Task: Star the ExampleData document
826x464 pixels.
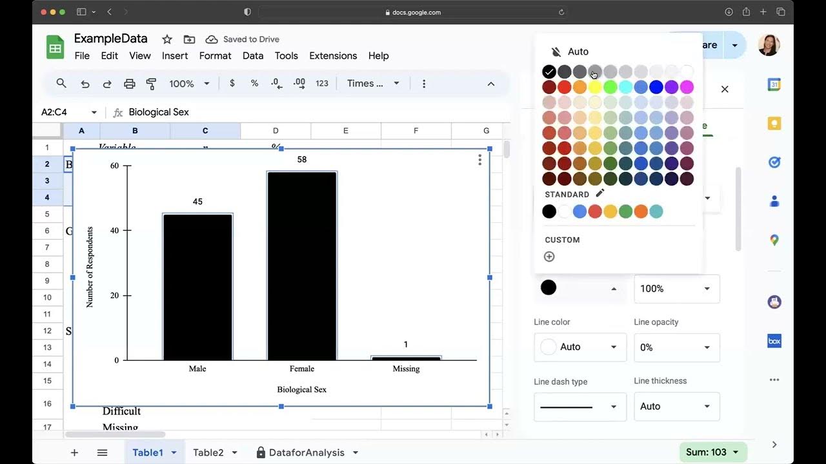Action: (x=167, y=39)
